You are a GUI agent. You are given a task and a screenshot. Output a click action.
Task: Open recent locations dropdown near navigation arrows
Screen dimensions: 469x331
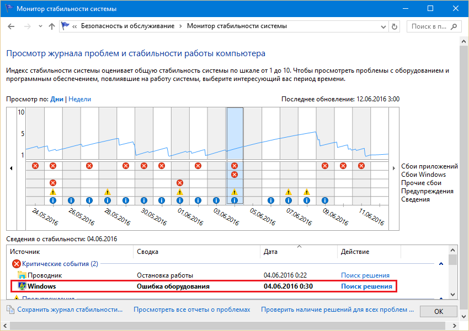(40, 26)
